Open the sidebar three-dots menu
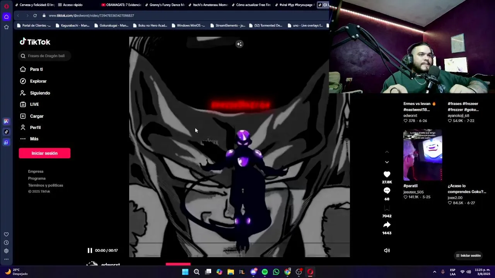This screenshot has height=278, width=495. [6, 259]
